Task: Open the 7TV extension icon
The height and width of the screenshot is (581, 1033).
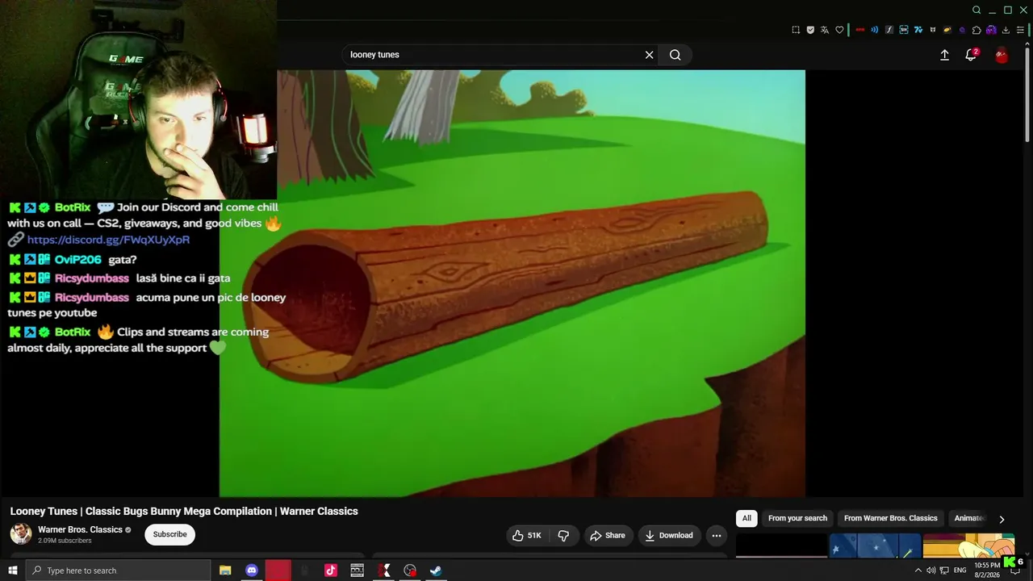Action: (918, 30)
